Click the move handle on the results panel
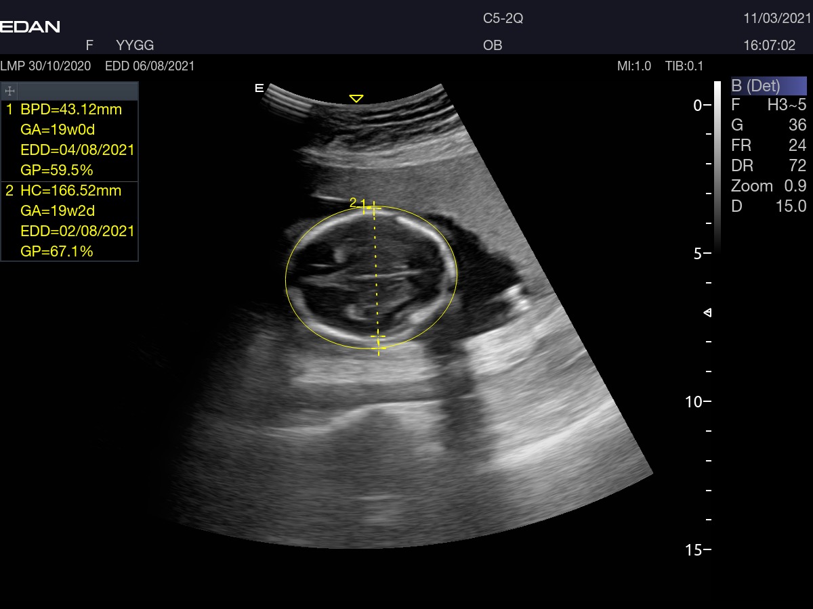813x609 pixels. pos(10,91)
